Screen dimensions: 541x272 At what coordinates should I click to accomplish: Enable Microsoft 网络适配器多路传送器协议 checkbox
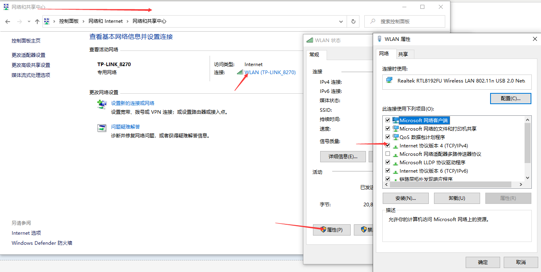(388, 154)
